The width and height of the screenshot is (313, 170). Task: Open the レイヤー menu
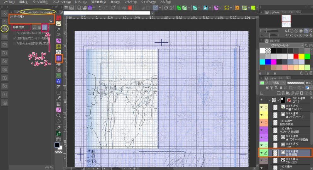click(81, 2)
